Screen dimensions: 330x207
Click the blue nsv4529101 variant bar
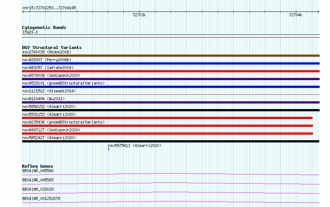coord(171,87)
